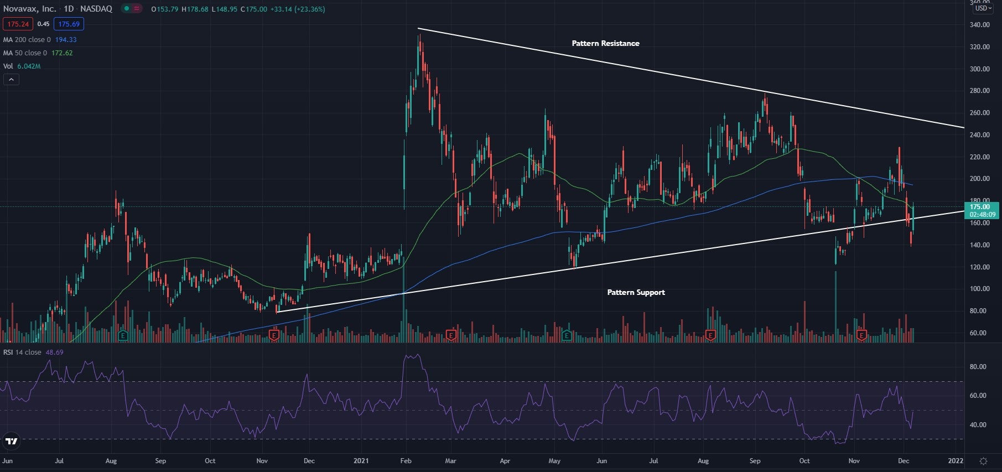The height and width of the screenshot is (472, 1002).
Task: Click the 120.00 price axis label
Action: point(979,267)
